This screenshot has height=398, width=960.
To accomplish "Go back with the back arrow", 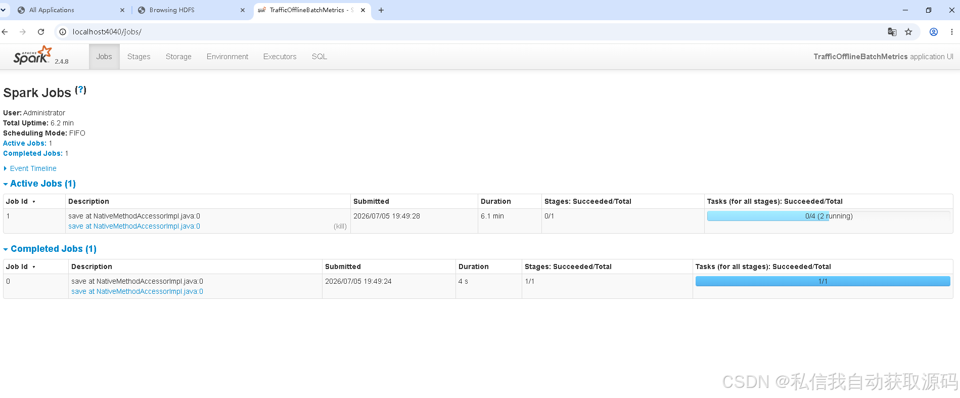I will pyautogui.click(x=5, y=32).
